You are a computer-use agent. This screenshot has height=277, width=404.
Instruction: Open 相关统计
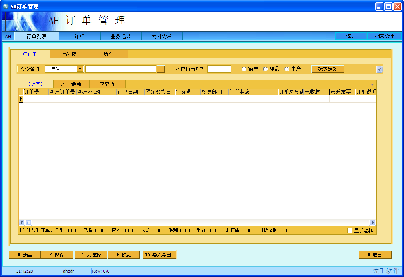coord(384,36)
